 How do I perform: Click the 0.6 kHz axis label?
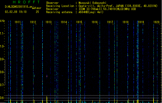coord(2,98)
